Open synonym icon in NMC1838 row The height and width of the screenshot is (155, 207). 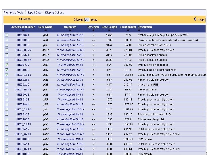pyautogui.click(x=93, y=119)
